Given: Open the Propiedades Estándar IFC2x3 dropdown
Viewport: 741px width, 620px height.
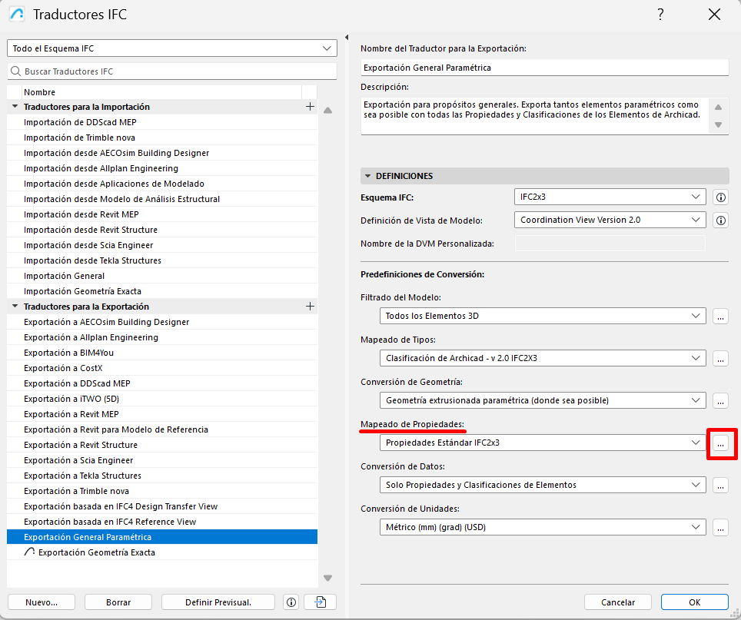Looking at the screenshot, I should point(543,443).
